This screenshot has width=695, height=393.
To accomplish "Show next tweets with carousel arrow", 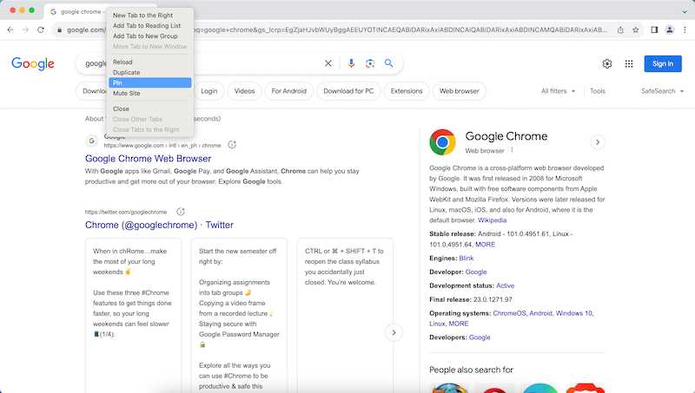I will (394, 332).
